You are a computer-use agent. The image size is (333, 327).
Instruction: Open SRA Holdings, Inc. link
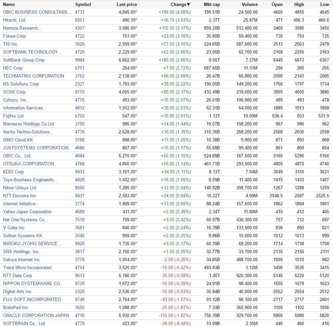pos(21,251)
